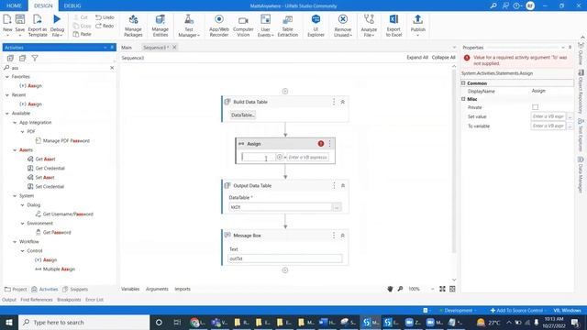Viewport: 587px width, 330px height.
Task: Open the Output panel
Action: click(9, 300)
